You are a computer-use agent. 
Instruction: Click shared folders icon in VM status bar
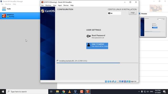point(118,81)
